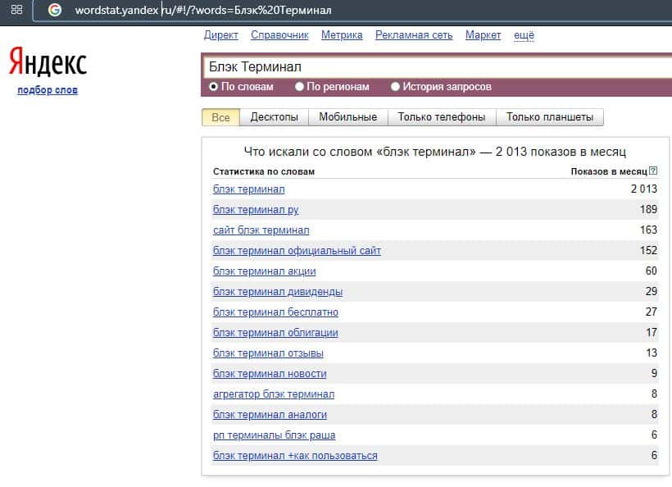Open the Метрика link
The height and width of the screenshot is (487, 672).
click(x=342, y=35)
